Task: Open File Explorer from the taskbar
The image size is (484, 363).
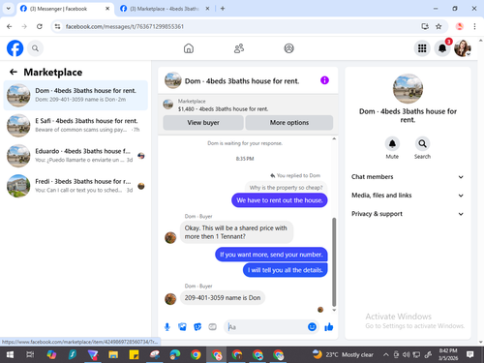Action: tap(113, 354)
